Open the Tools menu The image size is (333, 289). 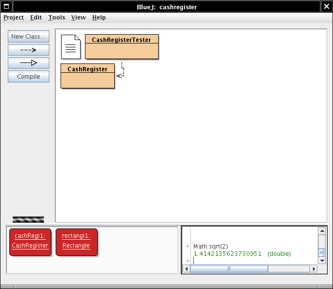click(57, 18)
